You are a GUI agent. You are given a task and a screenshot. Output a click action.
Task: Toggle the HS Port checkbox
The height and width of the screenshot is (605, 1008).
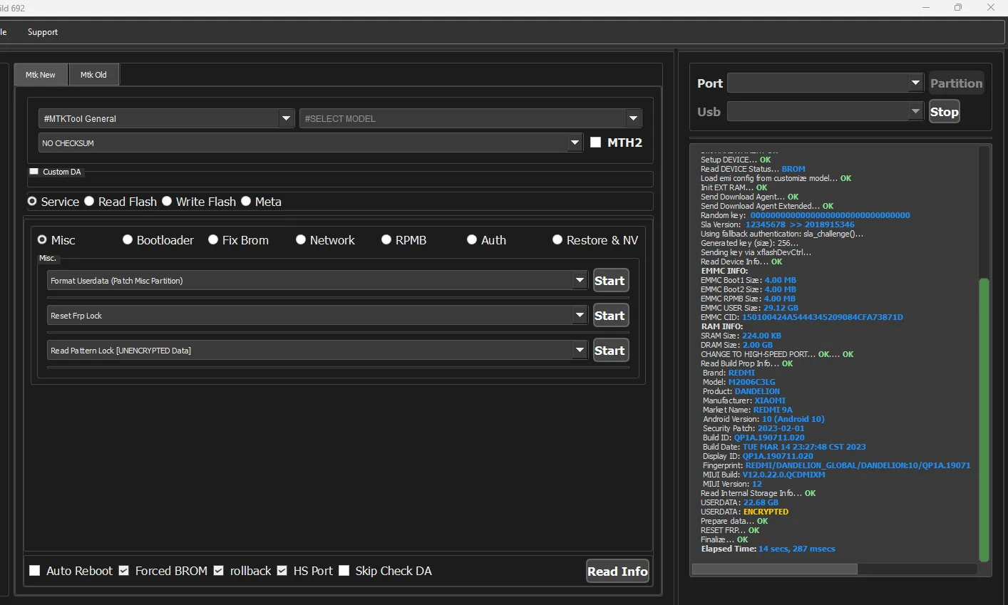coord(282,571)
